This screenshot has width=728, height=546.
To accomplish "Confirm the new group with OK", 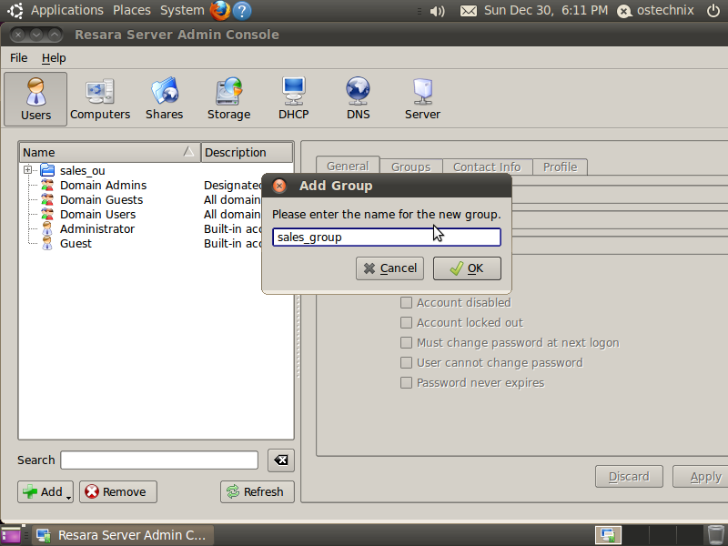I will pos(467,268).
